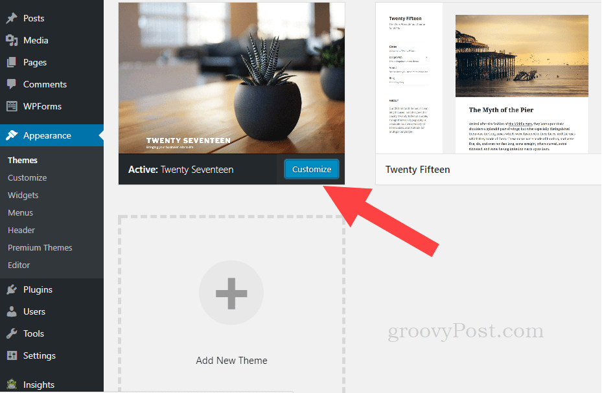Image resolution: width=602 pixels, height=393 pixels.
Task: Click the Tools wrench icon
Action: pyautogui.click(x=12, y=333)
